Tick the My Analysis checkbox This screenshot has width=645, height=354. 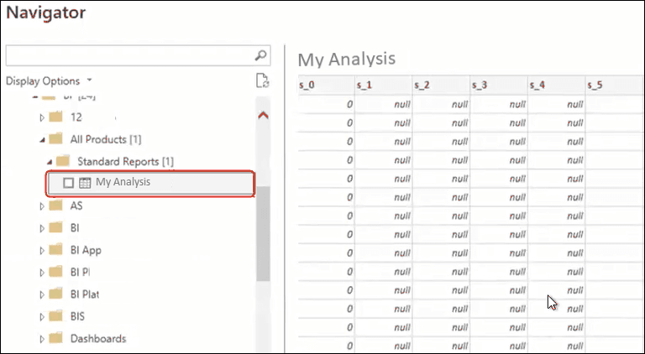[69, 183]
